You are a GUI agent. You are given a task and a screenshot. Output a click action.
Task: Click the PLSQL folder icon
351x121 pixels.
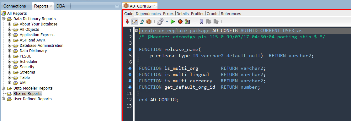click(x=16, y=56)
